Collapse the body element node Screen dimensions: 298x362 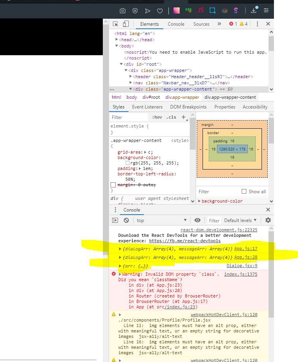(117, 46)
